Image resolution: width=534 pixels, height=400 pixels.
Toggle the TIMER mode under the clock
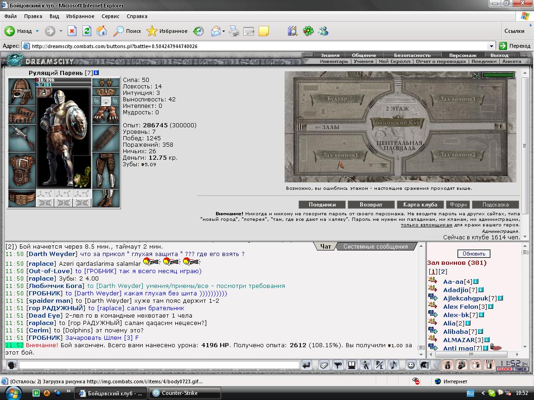521,369
